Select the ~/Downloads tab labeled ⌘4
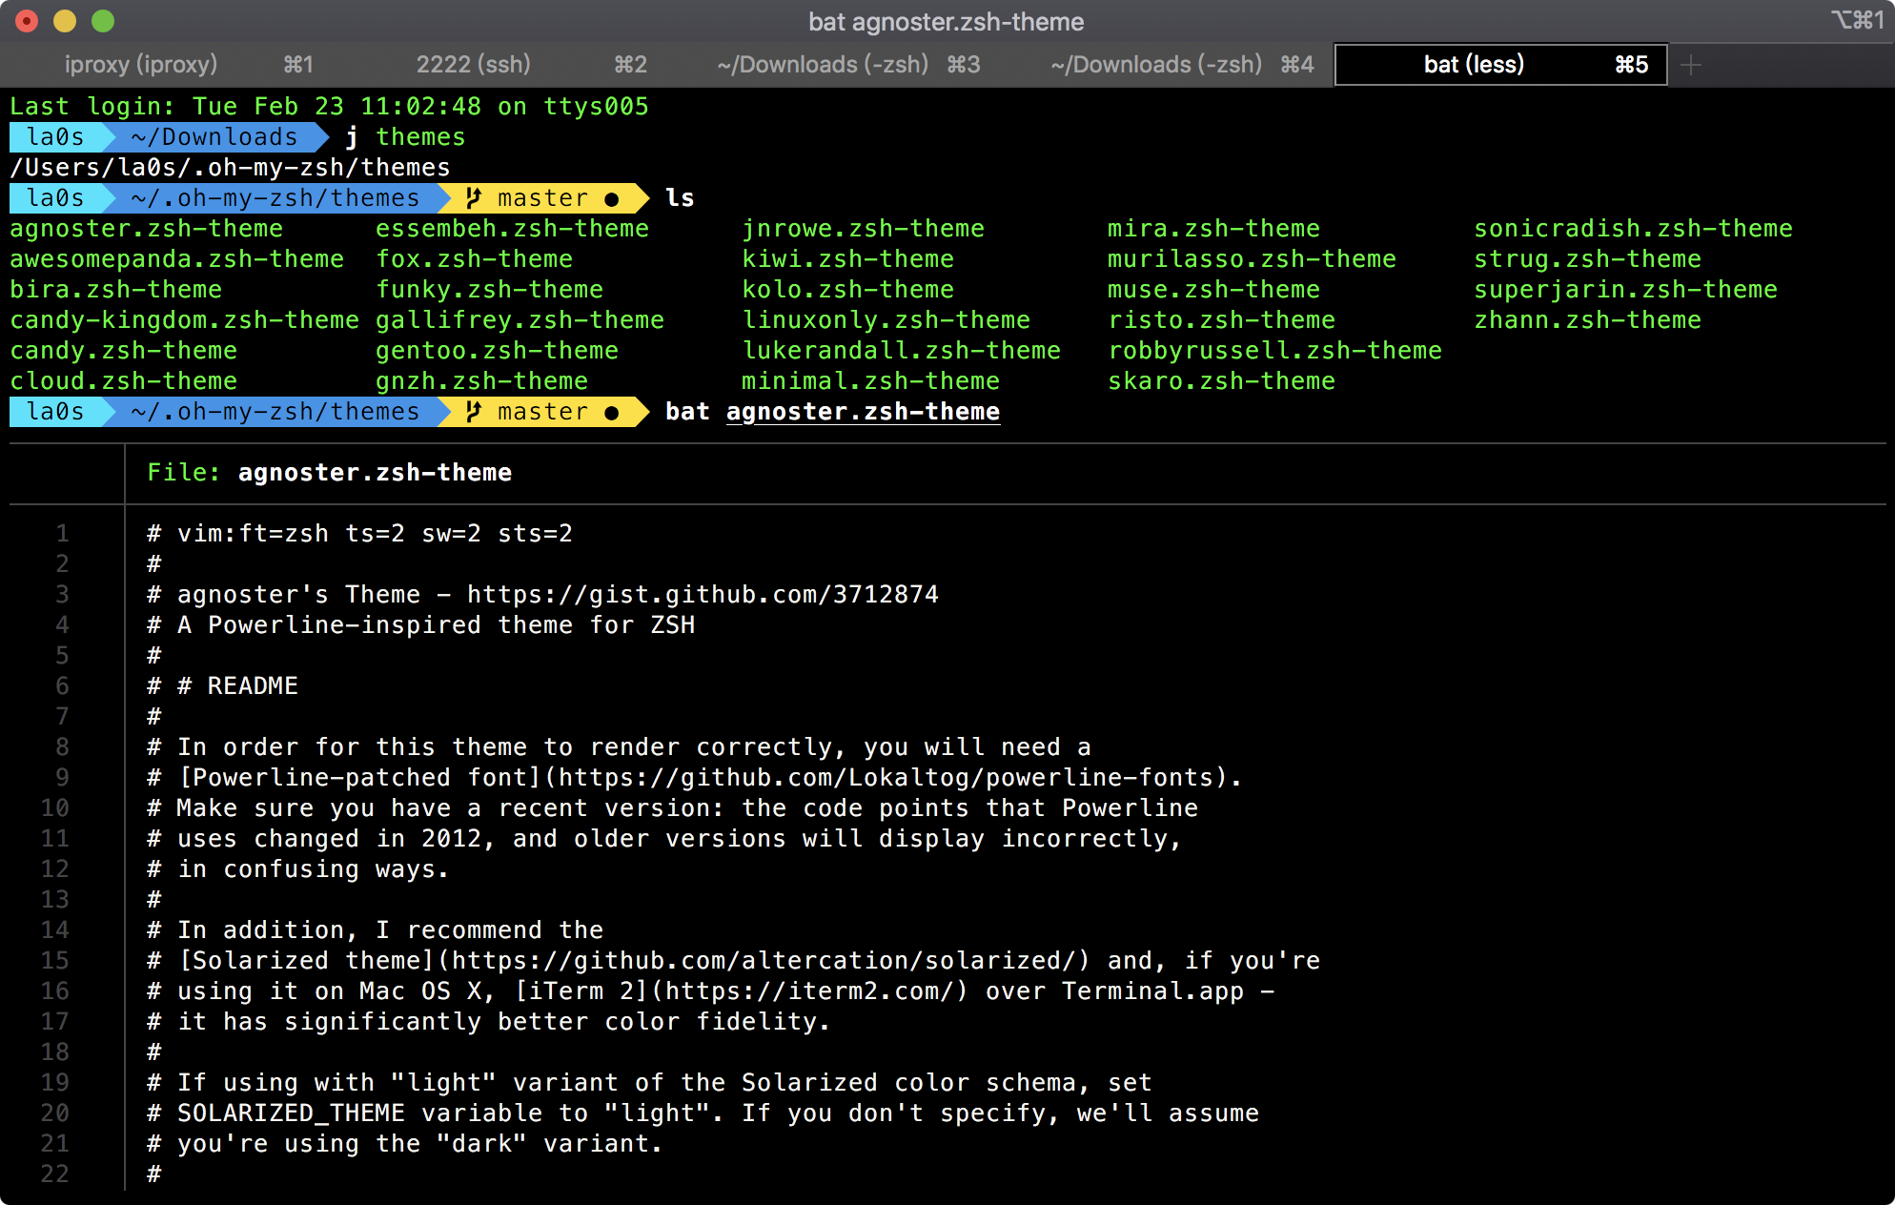The image size is (1895, 1205). pyautogui.click(x=1155, y=65)
